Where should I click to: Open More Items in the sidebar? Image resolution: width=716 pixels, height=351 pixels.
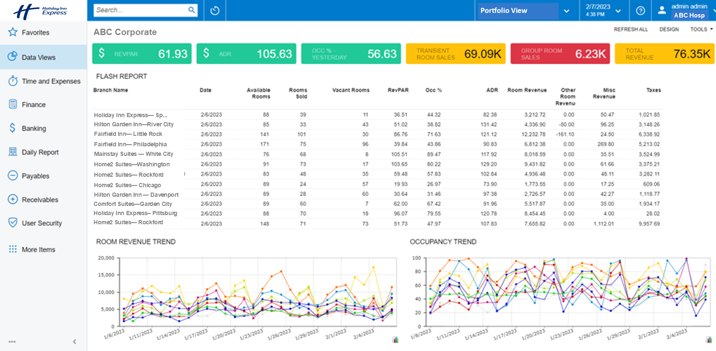click(x=38, y=249)
